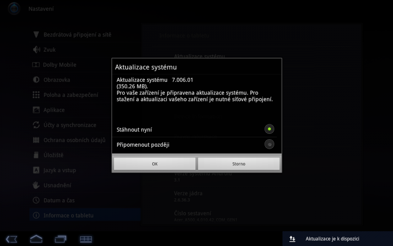The image size is (393, 246).
Task: Tap 'Číslo sestavení' row in background
Action: (x=252, y=216)
